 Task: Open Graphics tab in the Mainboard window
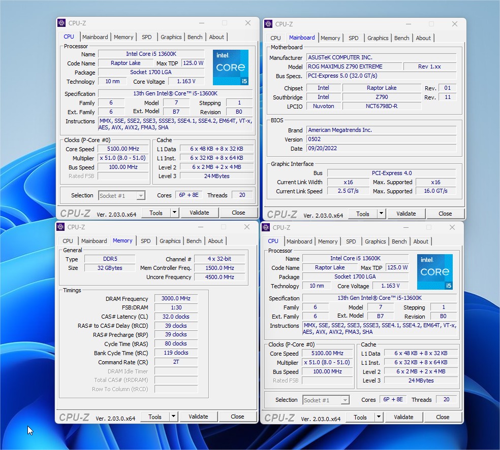378,38
